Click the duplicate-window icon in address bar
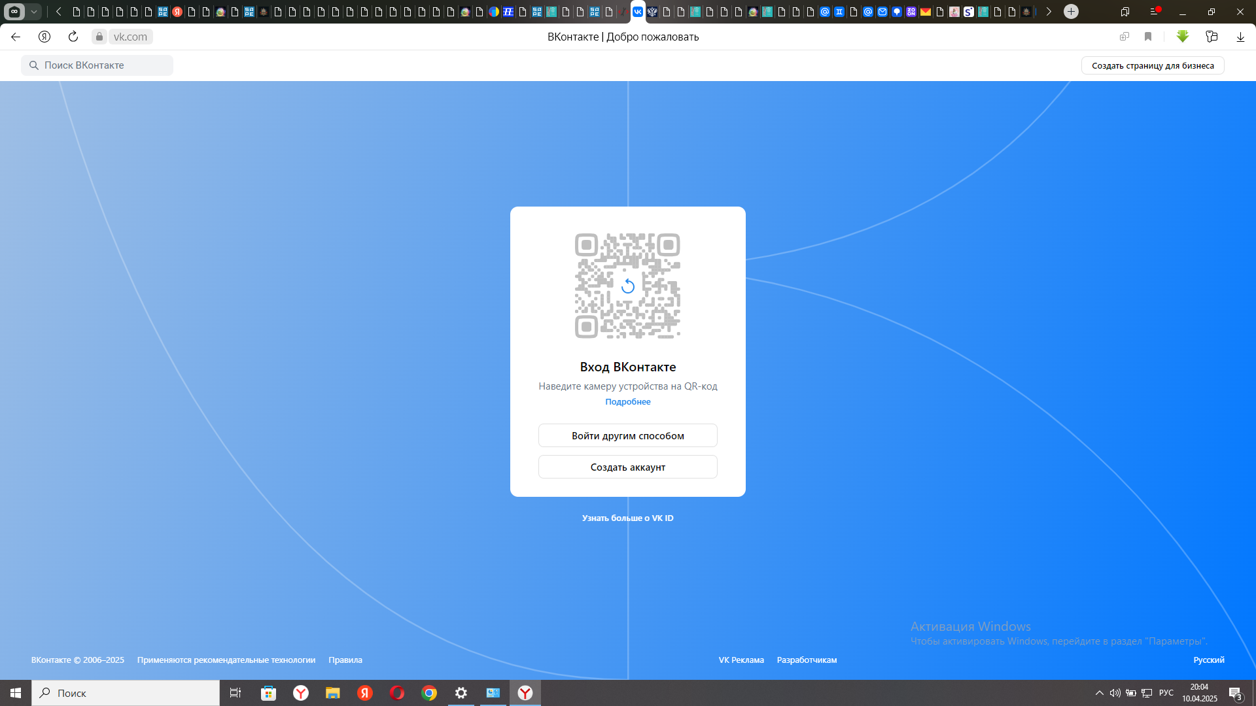 click(x=1125, y=37)
